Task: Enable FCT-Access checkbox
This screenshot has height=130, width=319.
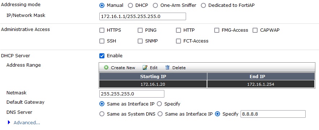Action: pos(178,41)
